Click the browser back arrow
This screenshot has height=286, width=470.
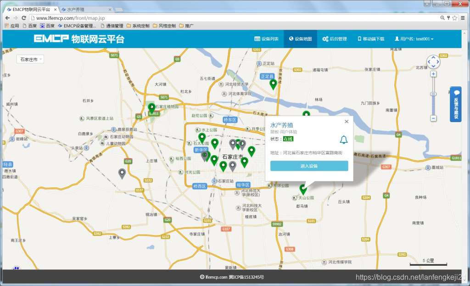click(7, 18)
